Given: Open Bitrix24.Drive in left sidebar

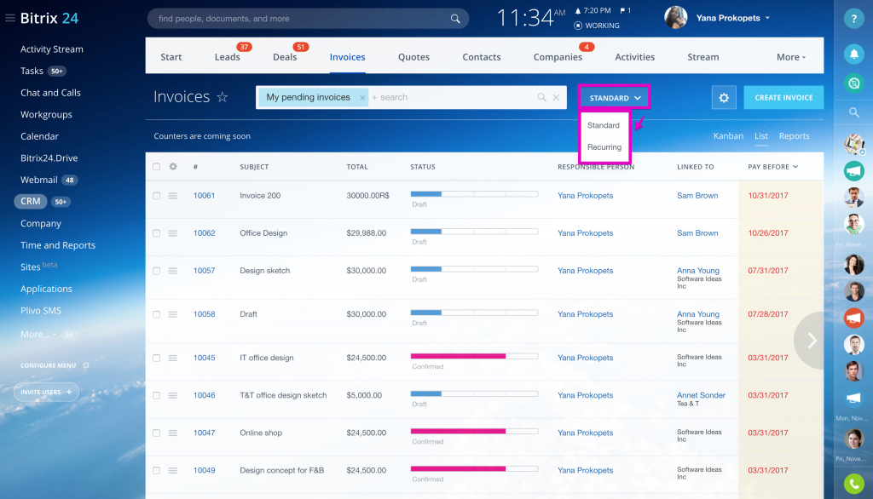Looking at the screenshot, I should 49,158.
